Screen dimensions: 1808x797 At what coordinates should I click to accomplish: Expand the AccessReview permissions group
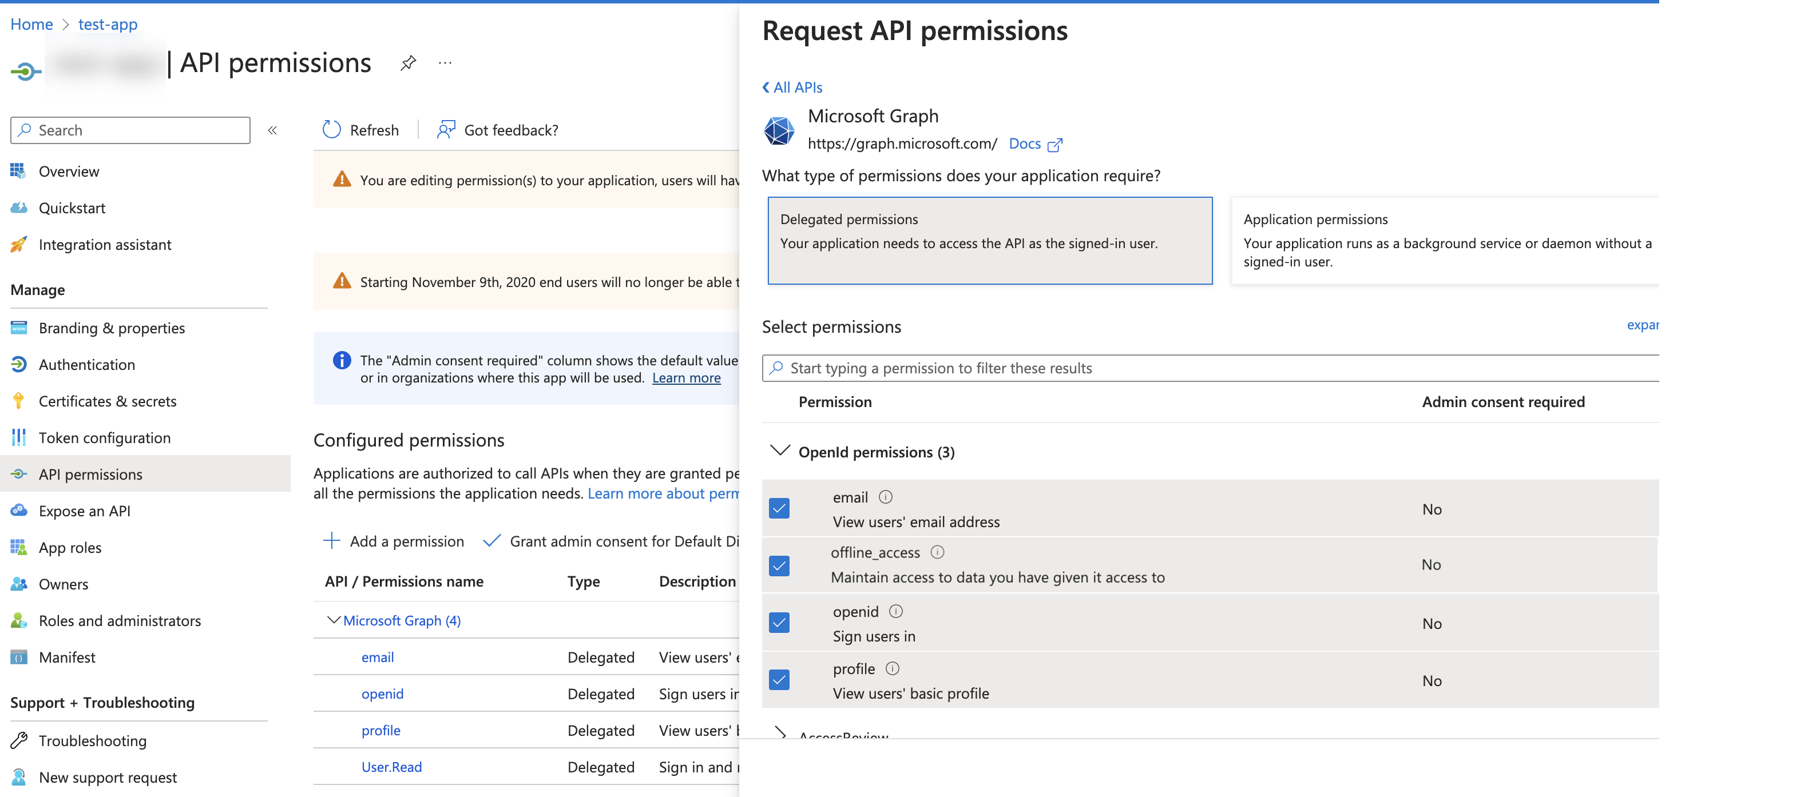tap(780, 732)
